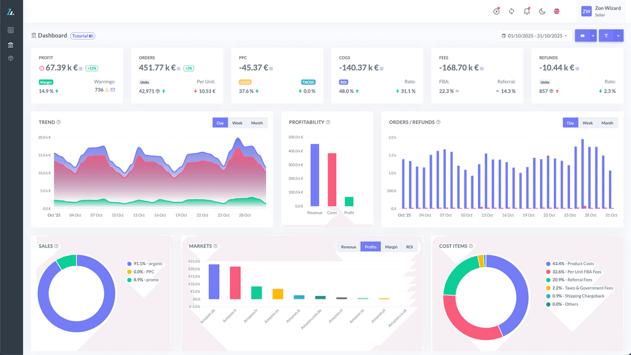Toggle Taxes & Government Fees legend entry
The width and height of the screenshot is (631, 355).
(x=580, y=288)
